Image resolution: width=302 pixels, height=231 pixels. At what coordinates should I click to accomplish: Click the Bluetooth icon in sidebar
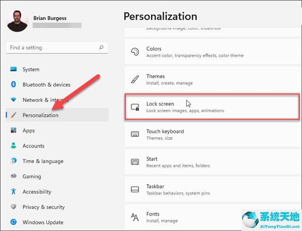pos(14,85)
